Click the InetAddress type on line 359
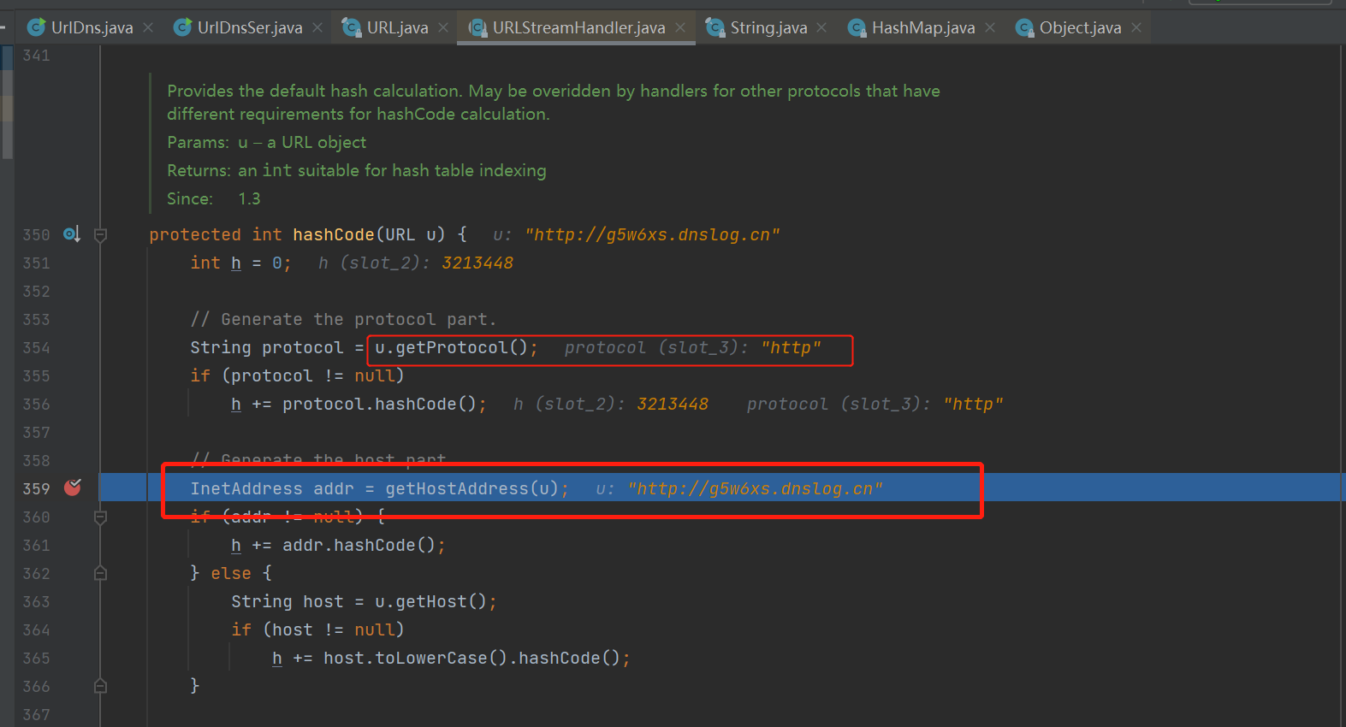The width and height of the screenshot is (1346, 727). point(246,488)
